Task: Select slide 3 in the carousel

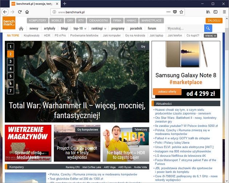Action: [11, 61]
